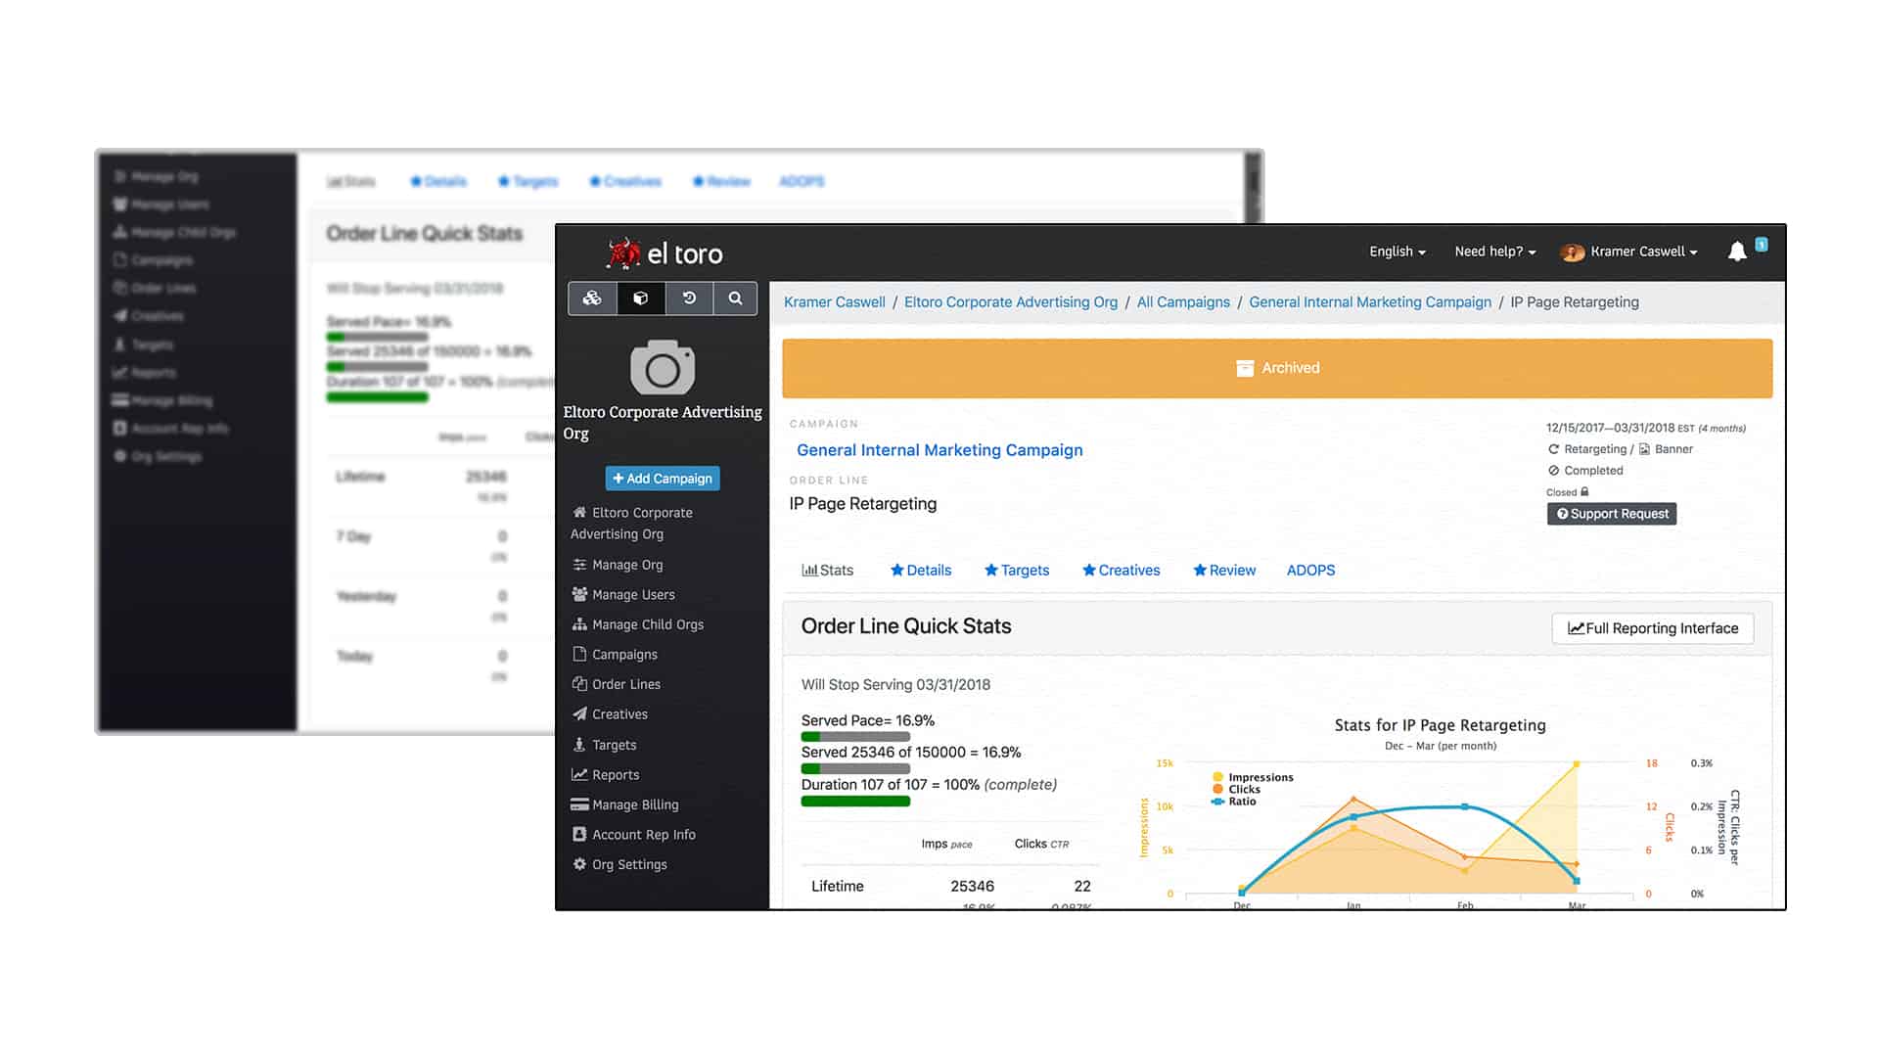Image resolution: width=1879 pixels, height=1057 pixels.
Task: Click the Reports chart icon in sidebar
Action: [x=579, y=774]
